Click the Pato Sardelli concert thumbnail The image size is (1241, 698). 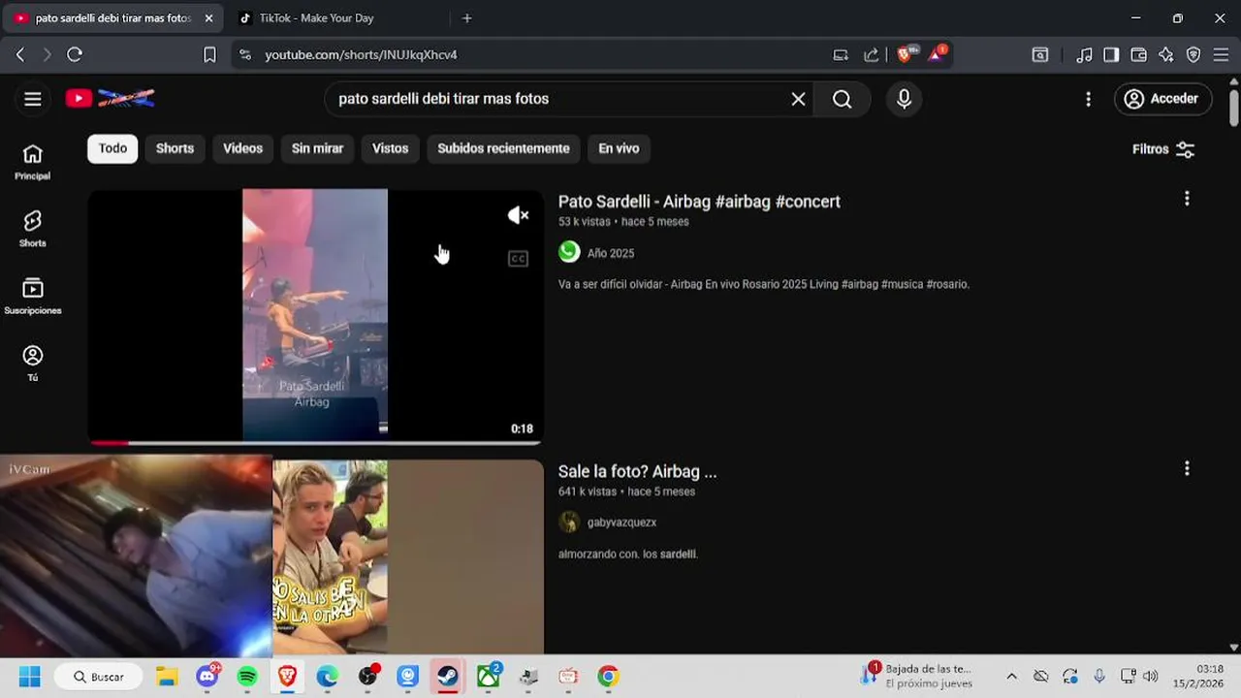(315, 315)
